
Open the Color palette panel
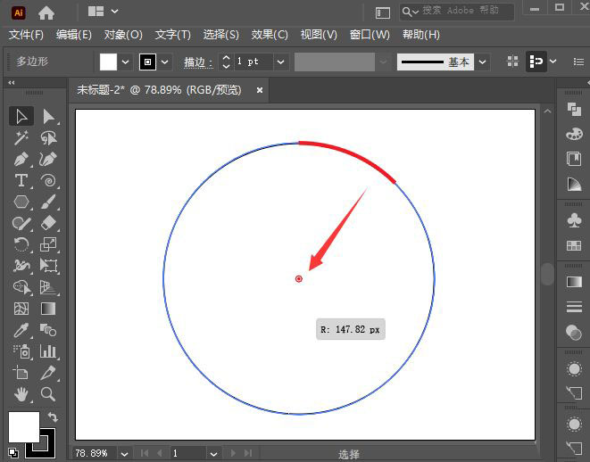[x=574, y=134]
